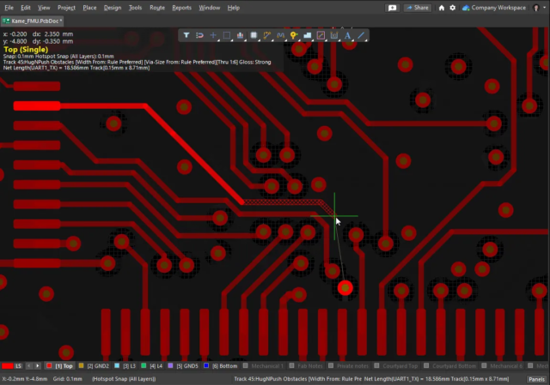Image resolution: width=550 pixels, height=385 pixels.
Task: Click the place keepout icon
Action: (321, 35)
